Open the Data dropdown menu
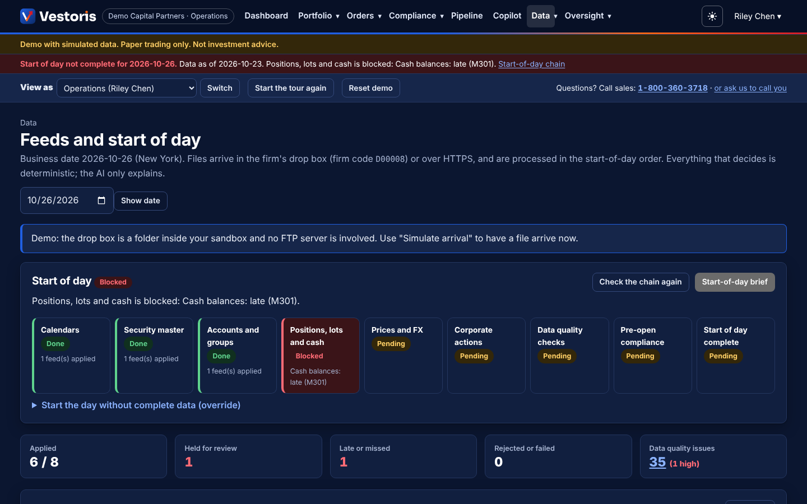This screenshot has width=807, height=504. pyautogui.click(x=544, y=16)
